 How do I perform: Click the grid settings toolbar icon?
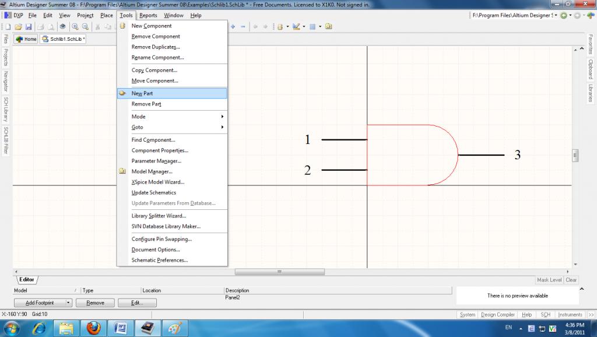pos(312,27)
